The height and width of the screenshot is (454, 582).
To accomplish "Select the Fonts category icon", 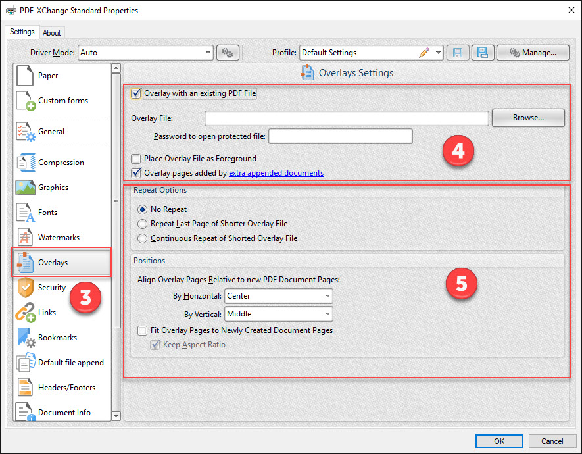I will (x=26, y=213).
